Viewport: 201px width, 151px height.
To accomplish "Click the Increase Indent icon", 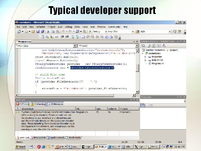I will 67,37.
